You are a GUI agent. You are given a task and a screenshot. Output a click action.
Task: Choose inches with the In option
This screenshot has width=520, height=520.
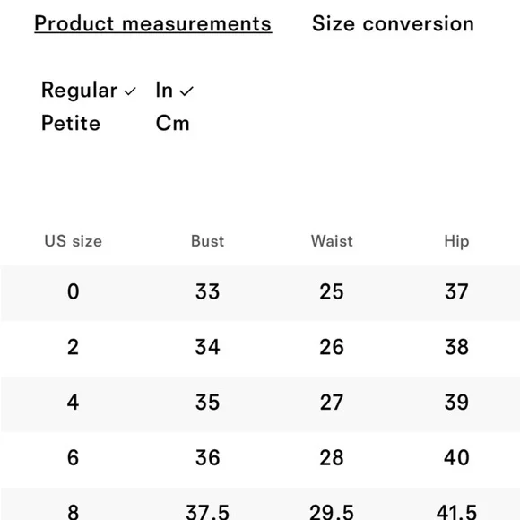tap(164, 90)
